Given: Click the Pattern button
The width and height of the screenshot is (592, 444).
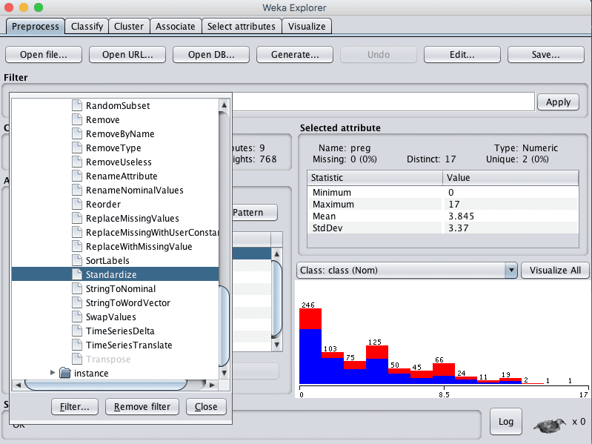Looking at the screenshot, I should point(255,213).
